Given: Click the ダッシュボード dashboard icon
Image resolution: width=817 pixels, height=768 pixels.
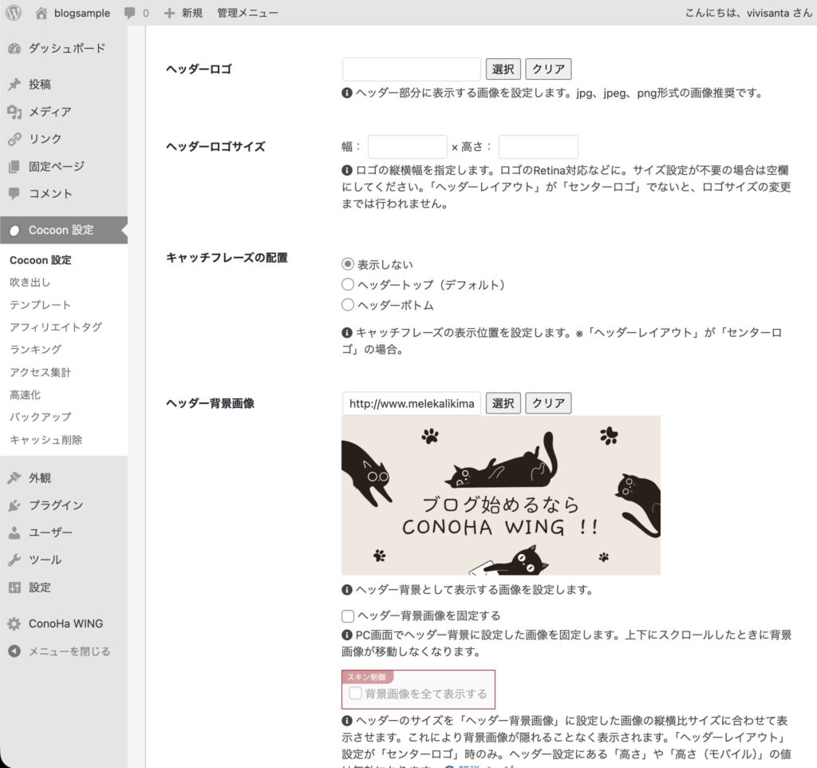Looking at the screenshot, I should (x=14, y=49).
